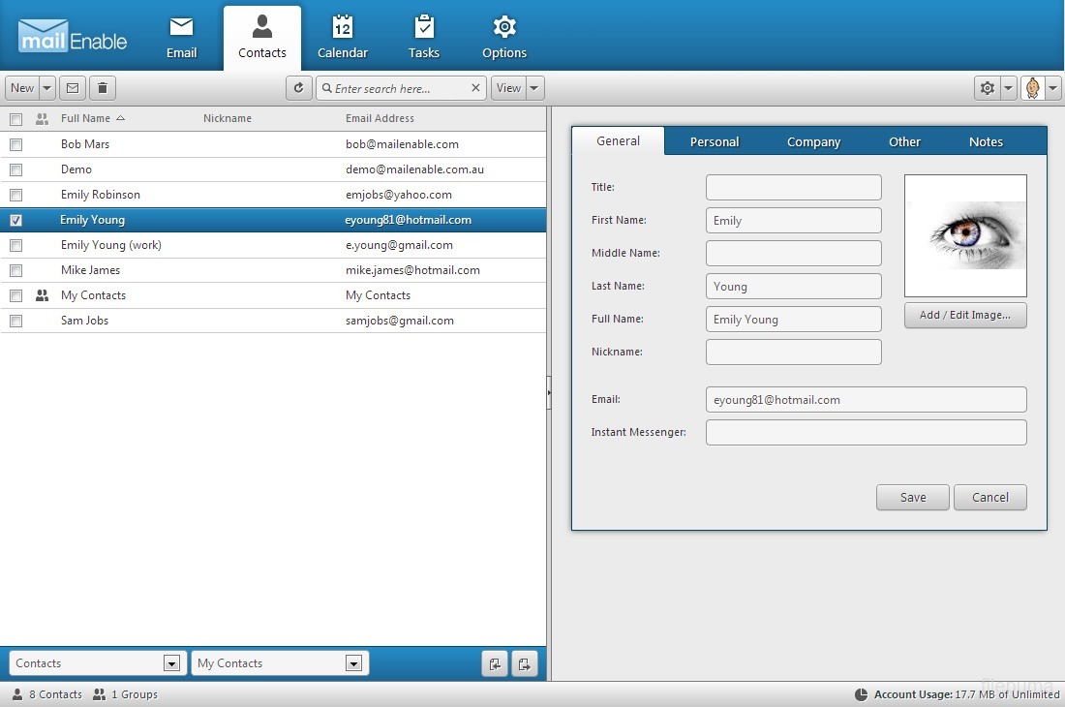Tick the checkbox for Bob Mars
Image resolution: width=1065 pixels, height=707 pixels.
[15, 144]
